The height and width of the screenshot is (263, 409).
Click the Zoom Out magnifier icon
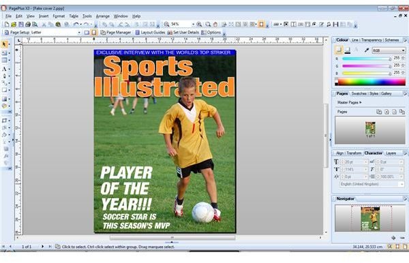[166, 25]
